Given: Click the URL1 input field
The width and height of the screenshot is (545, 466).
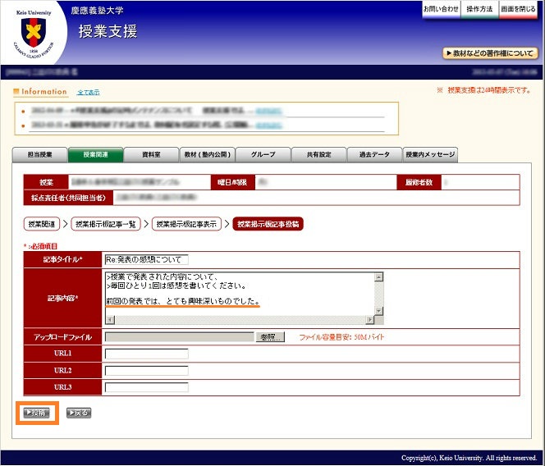Looking at the screenshot, I should pos(147,354).
